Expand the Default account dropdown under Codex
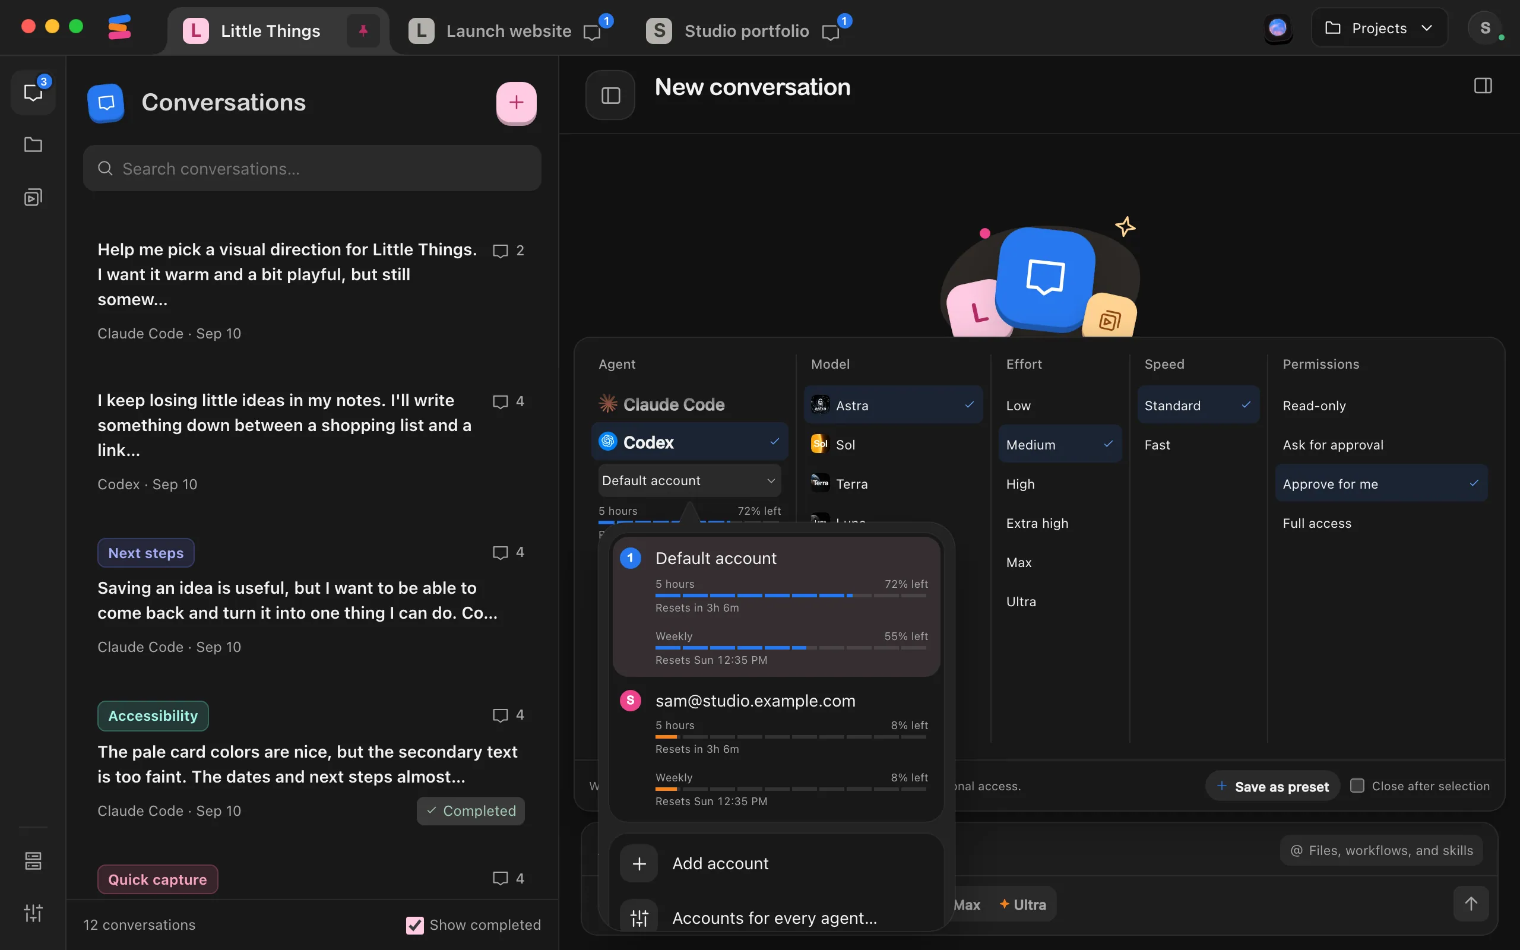The width and height of the screenshot is (1520, 950). click(689, 481)
